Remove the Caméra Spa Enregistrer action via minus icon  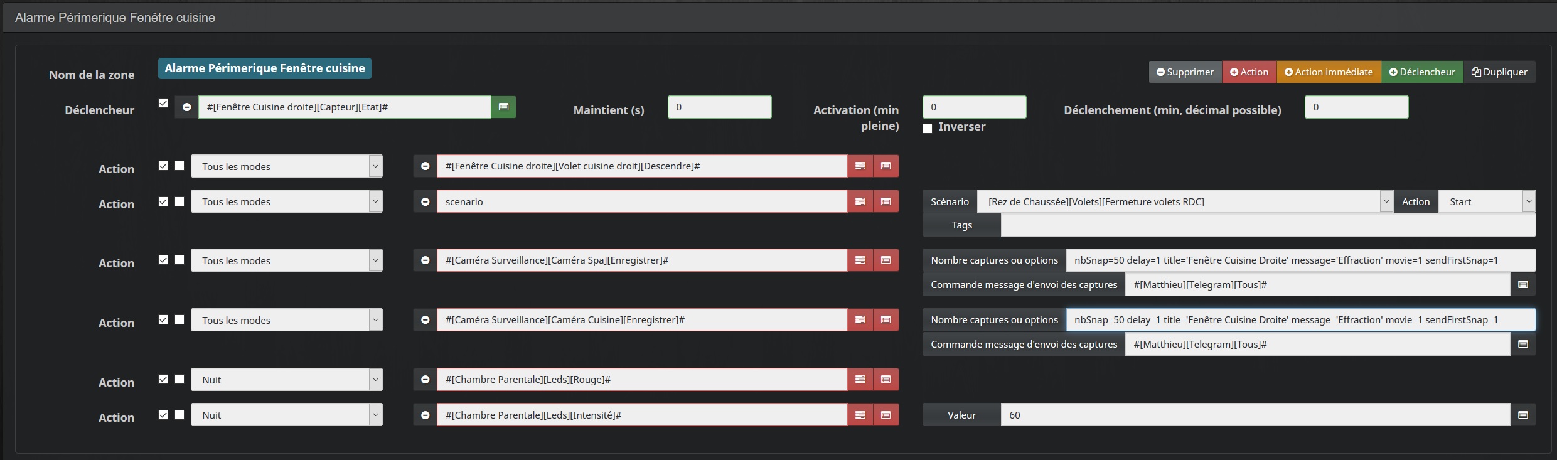tap(425, 260)
